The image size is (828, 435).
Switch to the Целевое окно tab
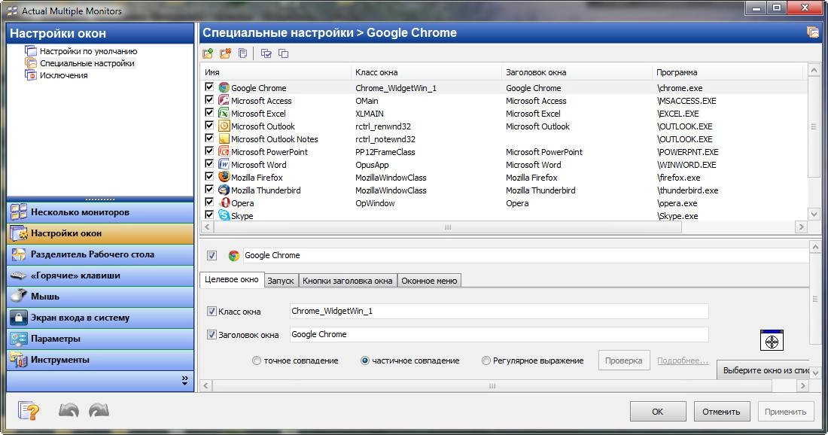click(231, 279)
